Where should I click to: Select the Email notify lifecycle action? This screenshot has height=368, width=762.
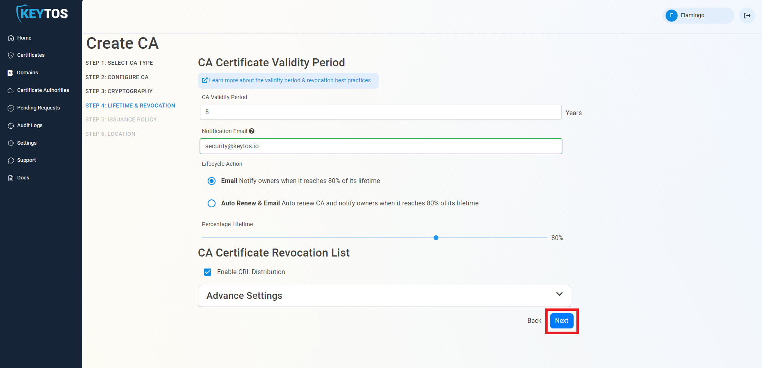[212, 181]
